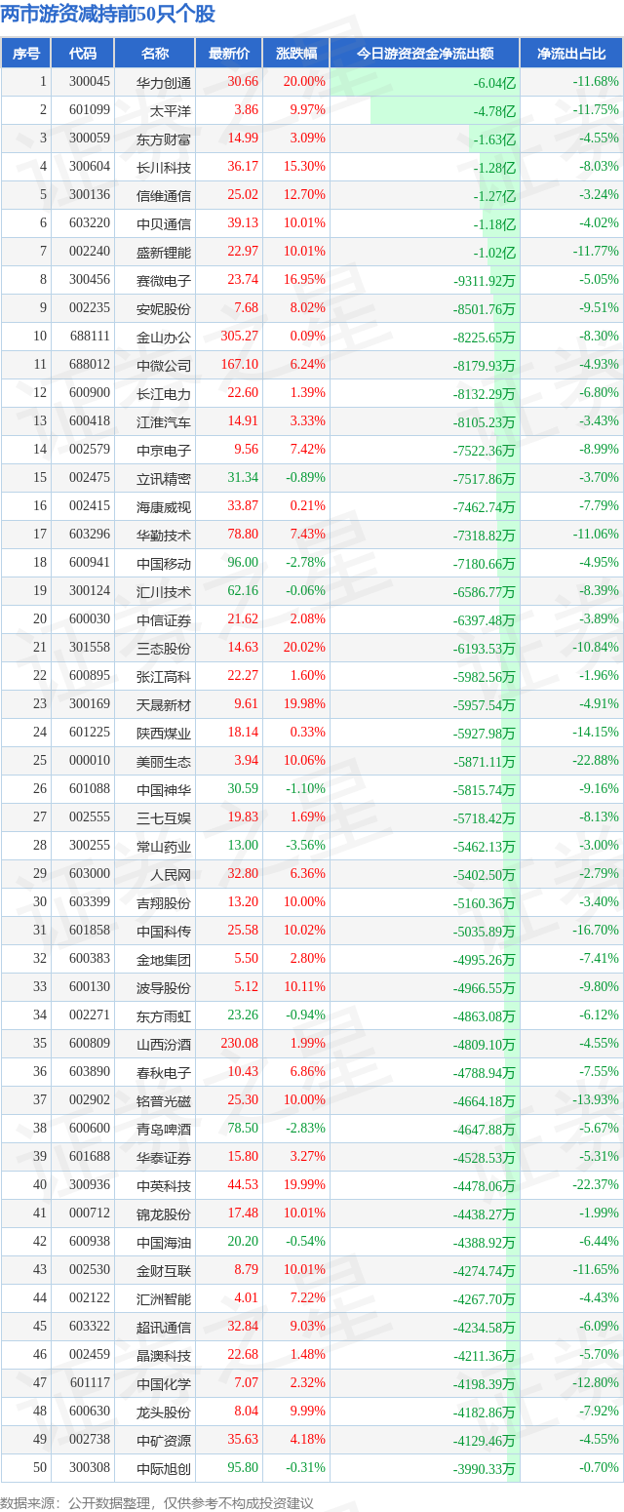The width and height of the screenshot is (624, 1512).
Task: Select stock name 青岛啤酒
Action: click(x=165, y=1129)
